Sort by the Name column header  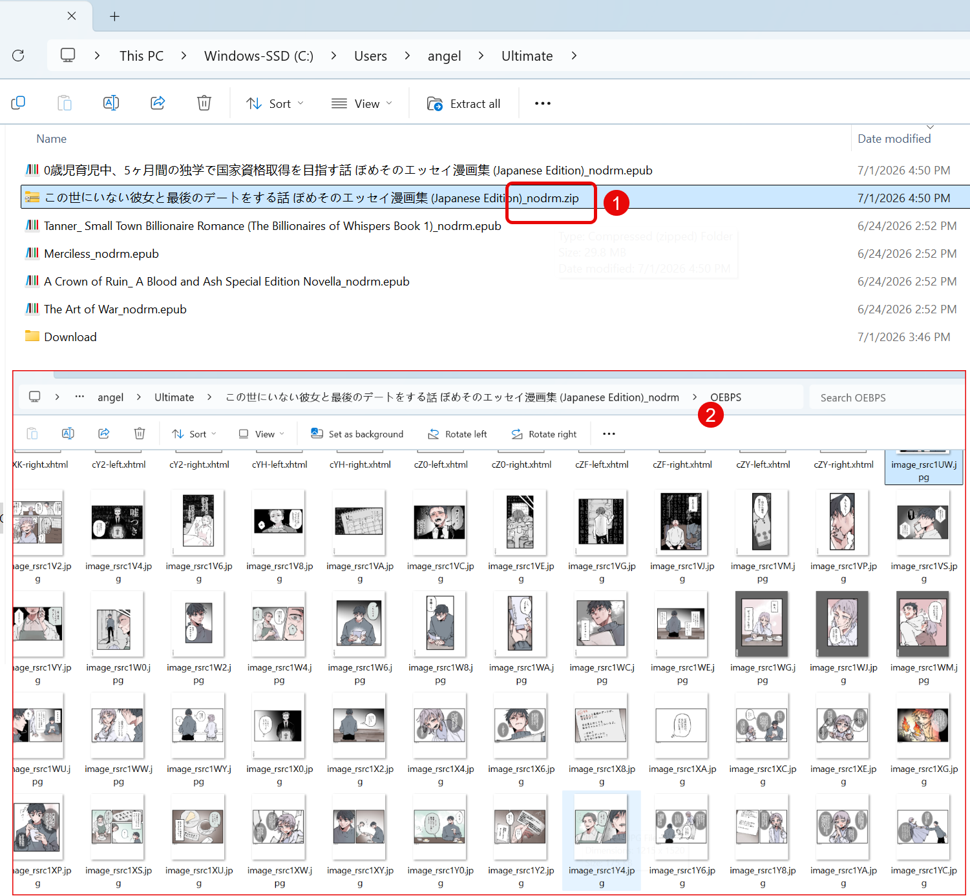(52, 139)
